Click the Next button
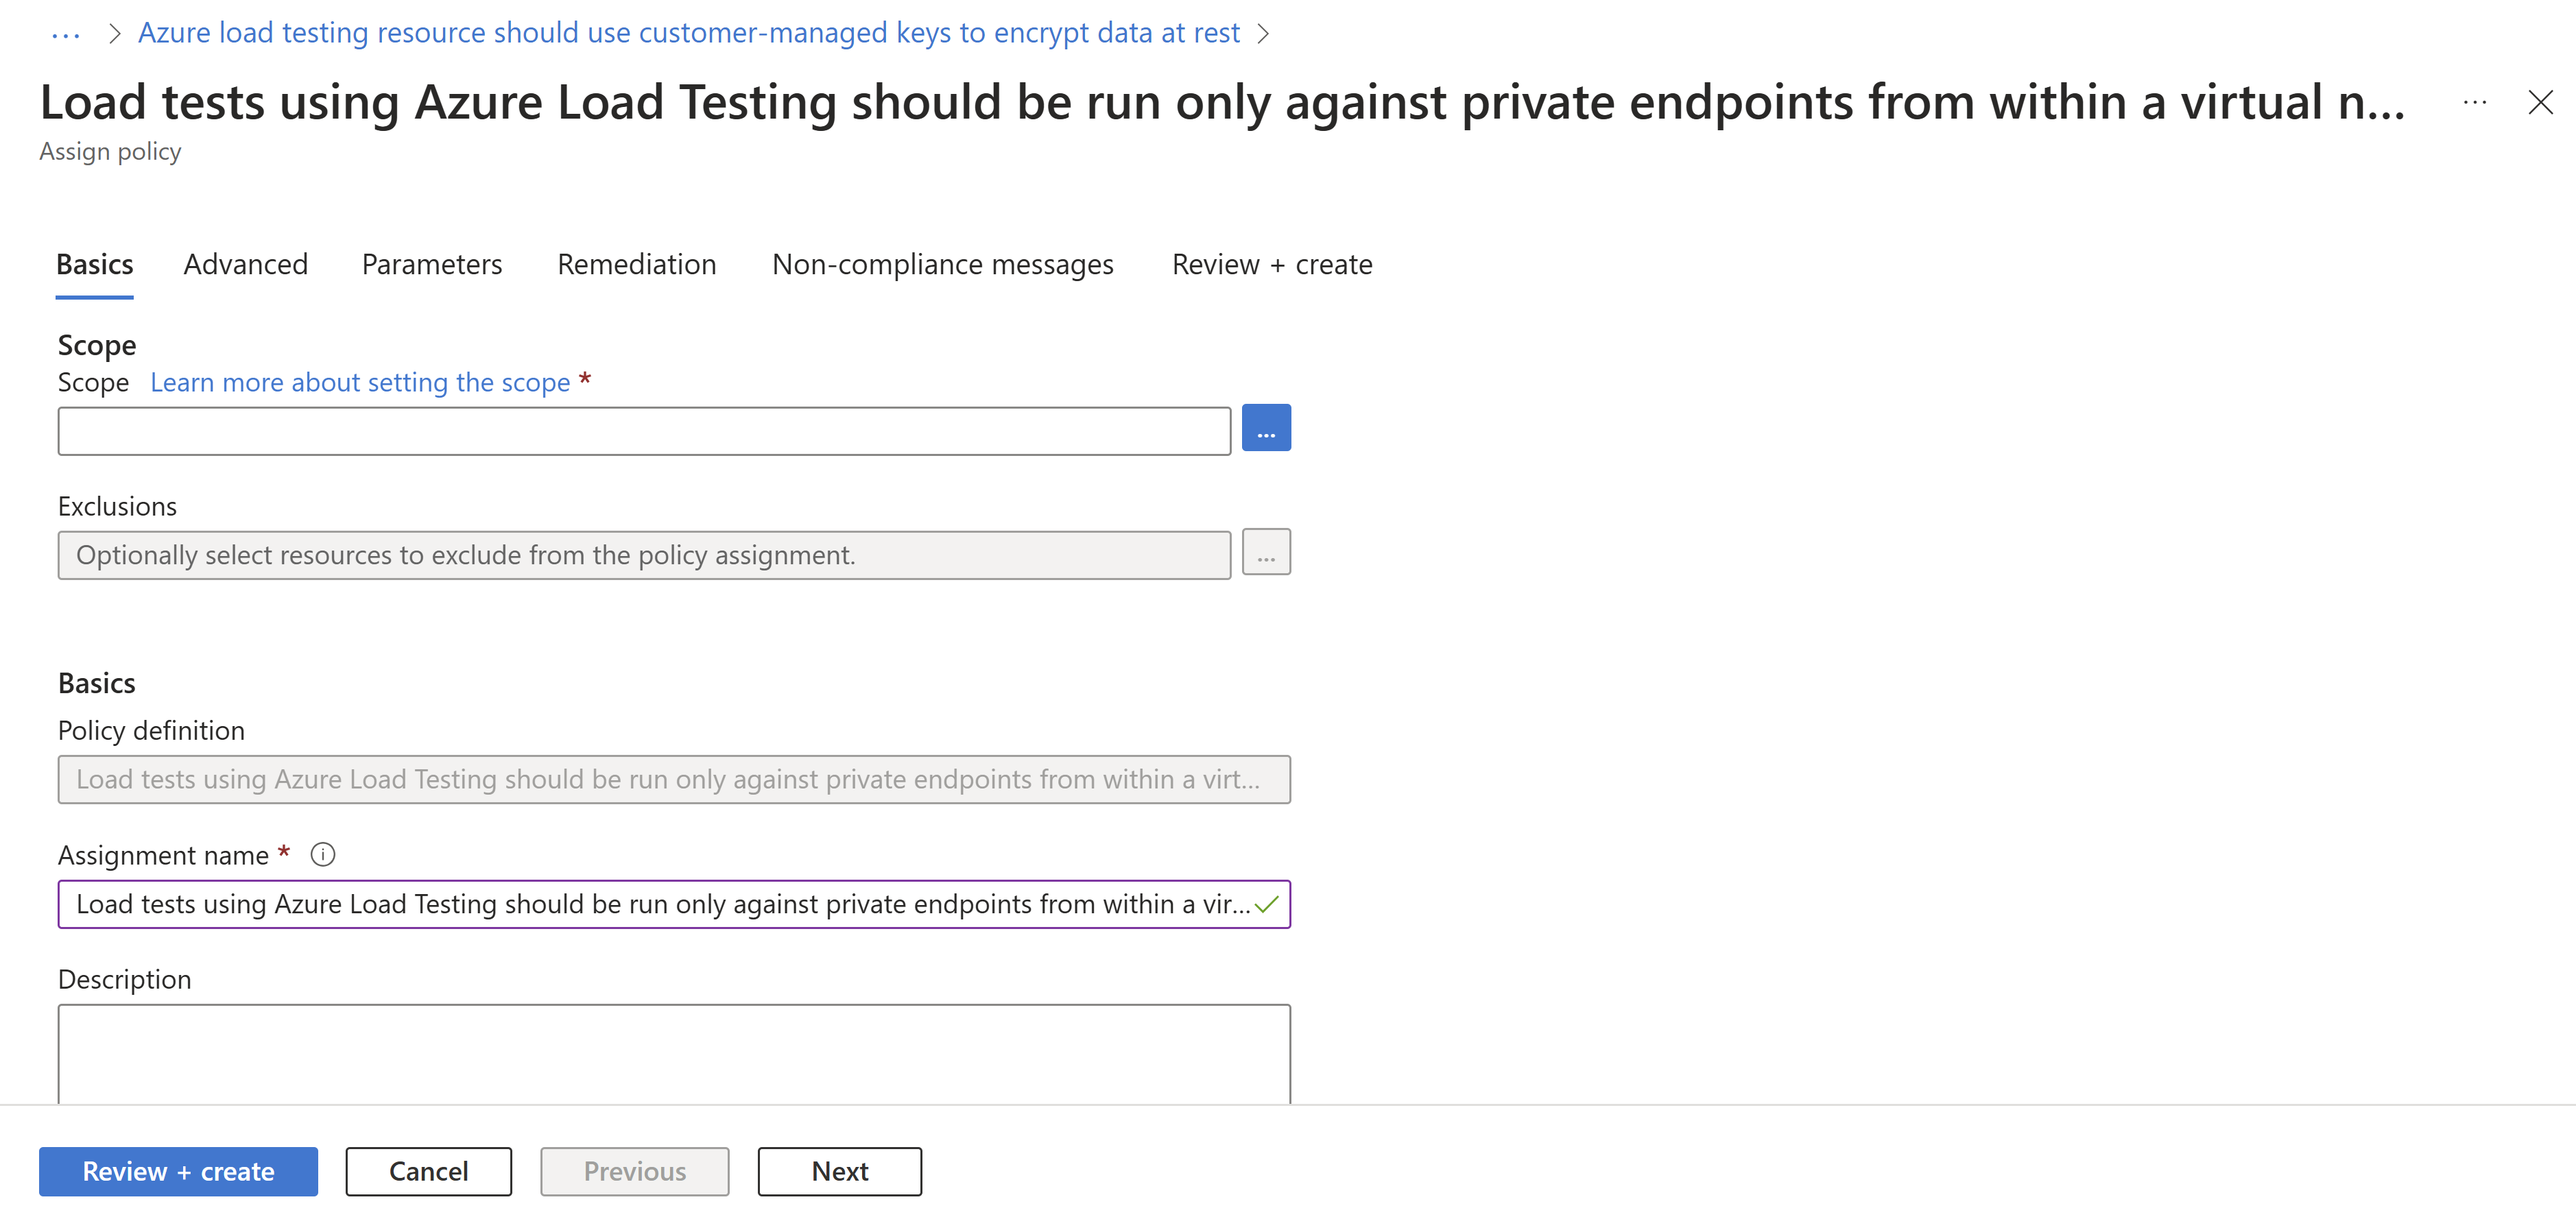The image size is (2576, 1217). [x=838, y=1171]
